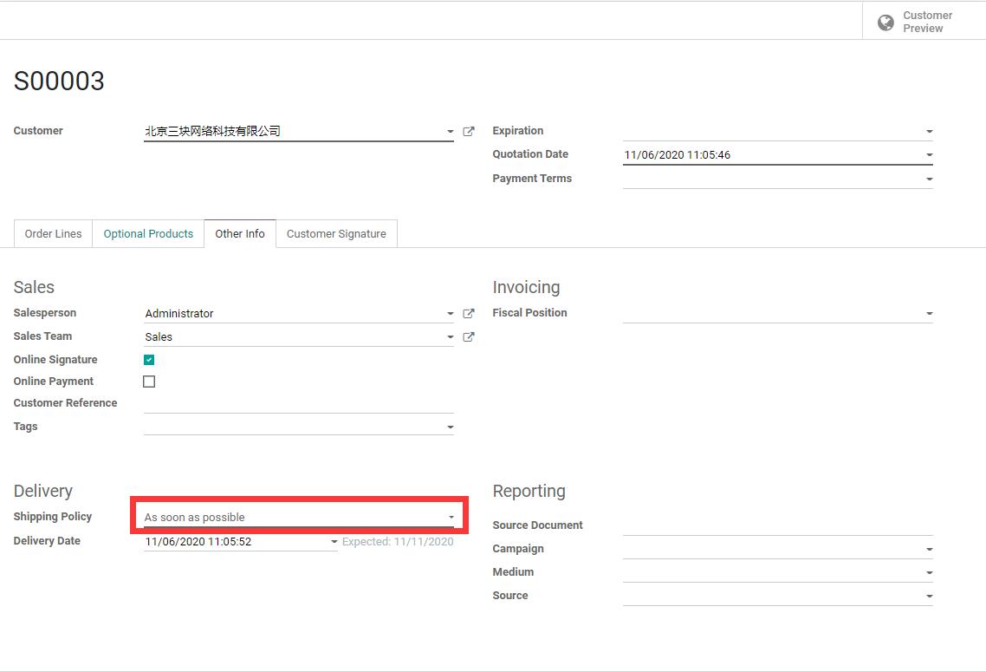
Task: Enable the Online Payment checkbox
Action: 149,382
